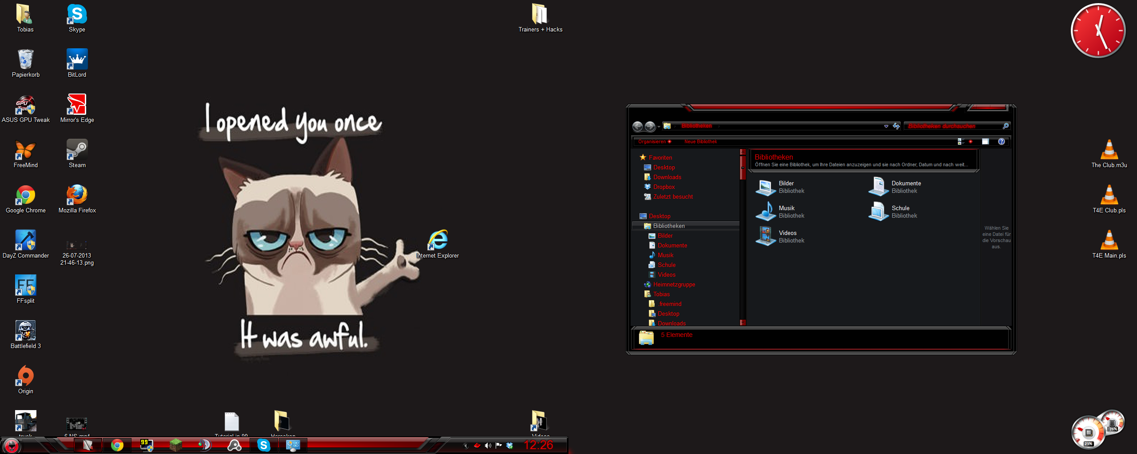1137x454 pixels.
Task: Open the Schule library in content pane
Action: coord(893,212)
